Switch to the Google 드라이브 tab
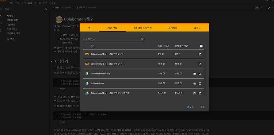Screen dimensions: 274x135 [143, 28]
